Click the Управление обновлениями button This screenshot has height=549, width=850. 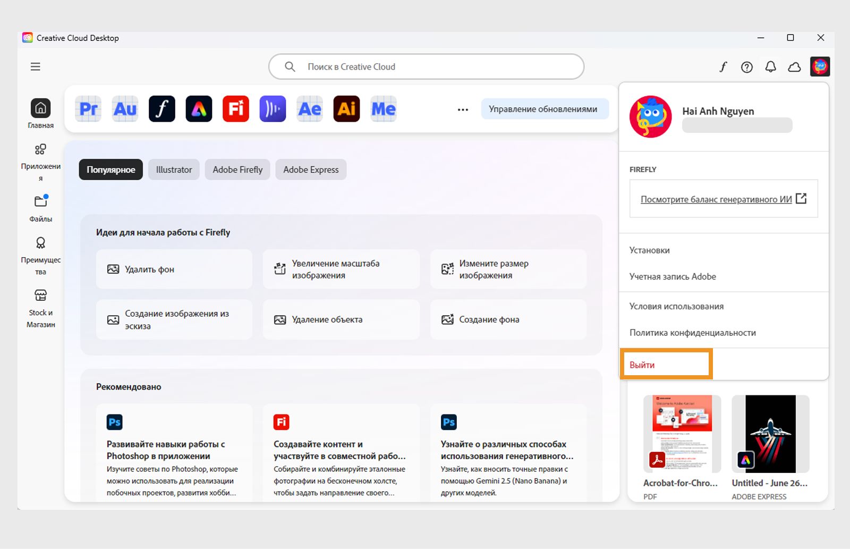point(545,109)
